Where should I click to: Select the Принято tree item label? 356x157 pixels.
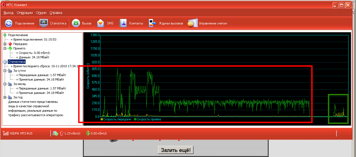[19, 48]
